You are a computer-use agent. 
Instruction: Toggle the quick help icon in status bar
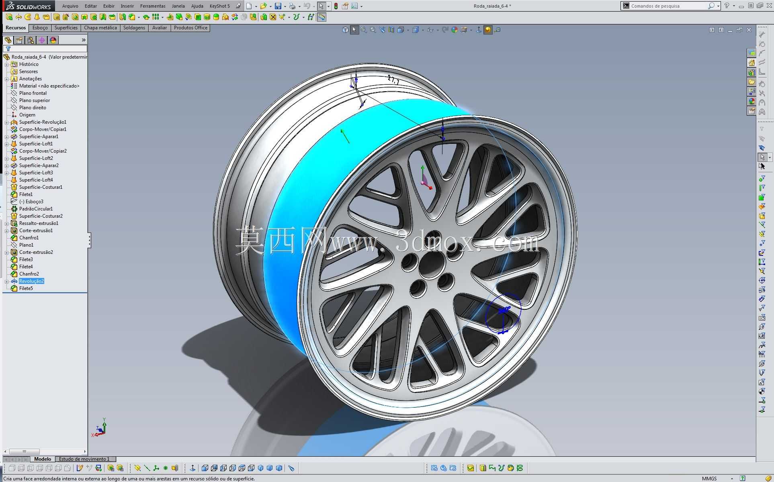click(743, 478)
